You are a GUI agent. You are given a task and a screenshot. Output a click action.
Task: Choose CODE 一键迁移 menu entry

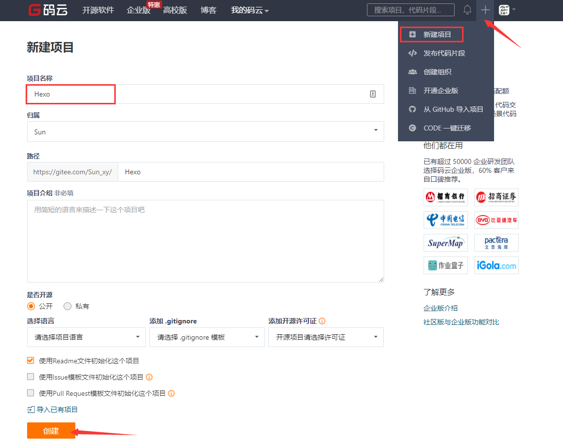point(446,128)
